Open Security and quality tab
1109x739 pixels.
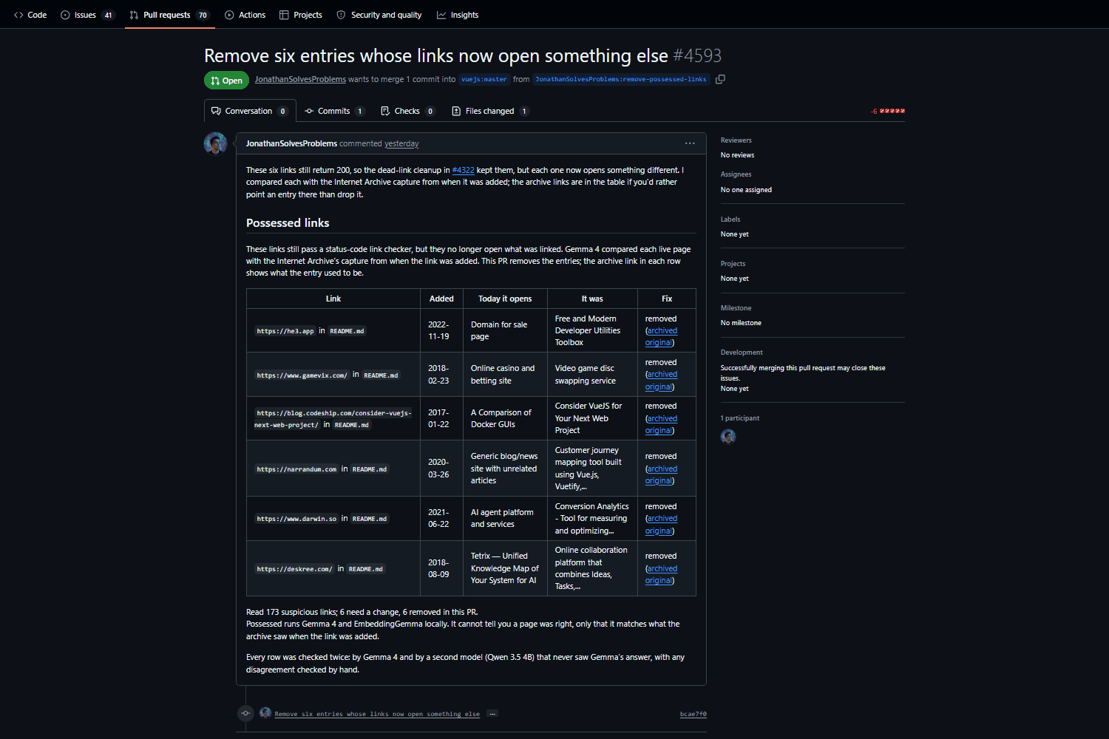(x=379, y=15)
